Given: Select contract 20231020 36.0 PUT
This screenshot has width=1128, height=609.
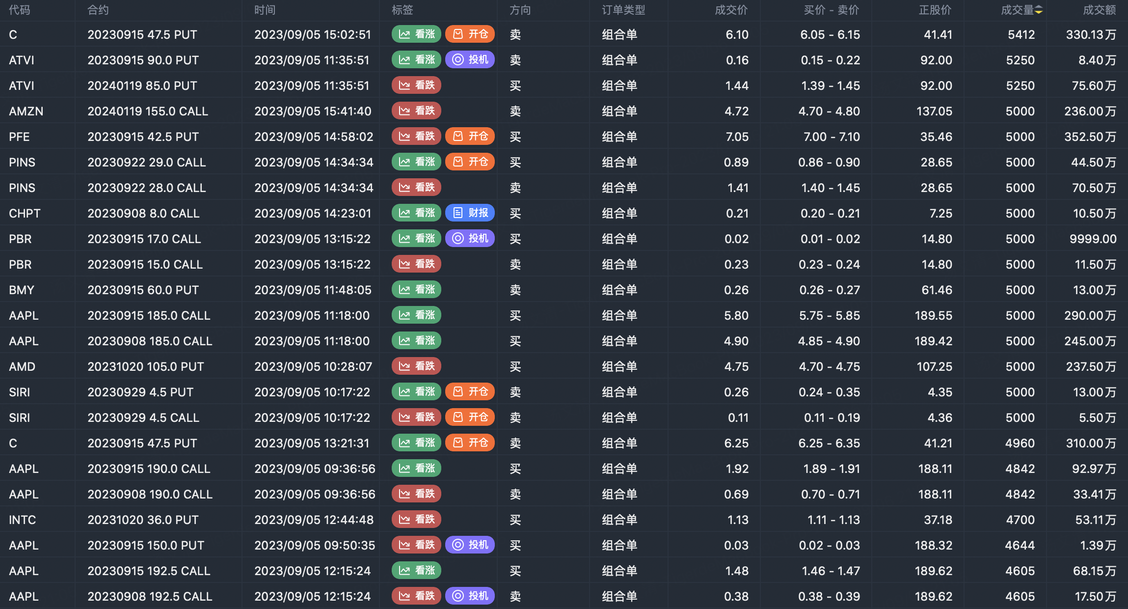Looking at the screenshot, I should 143,520.
